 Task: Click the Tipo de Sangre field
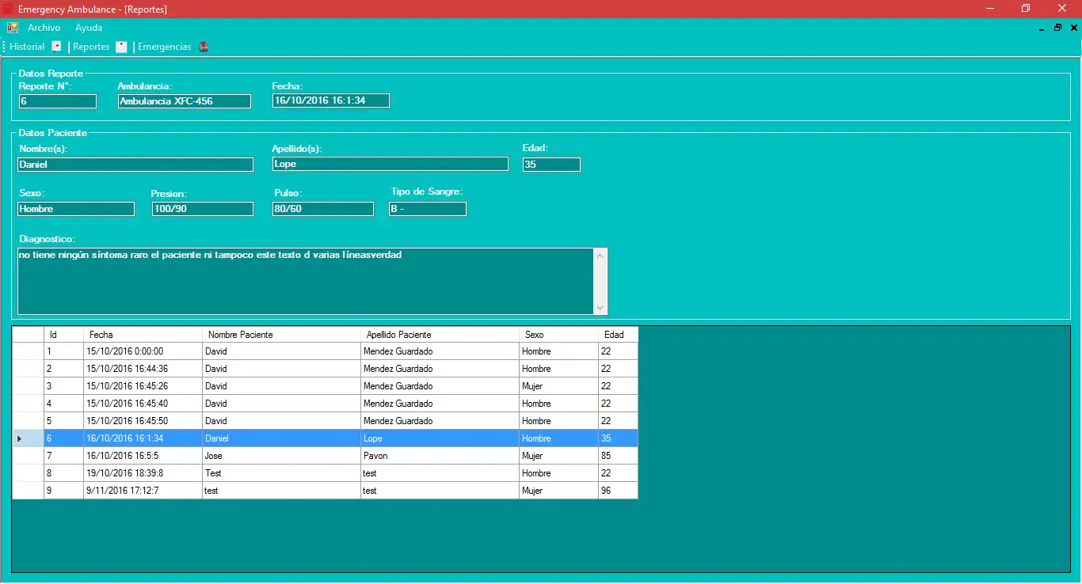pos(428,209)
